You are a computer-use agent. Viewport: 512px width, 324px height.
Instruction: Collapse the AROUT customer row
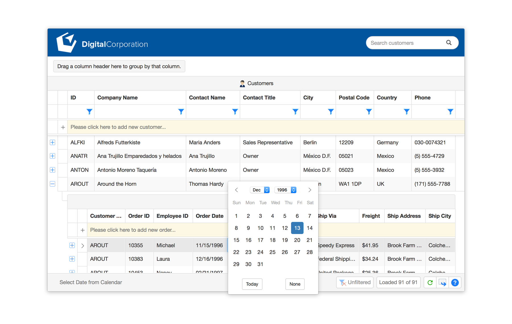53,184
